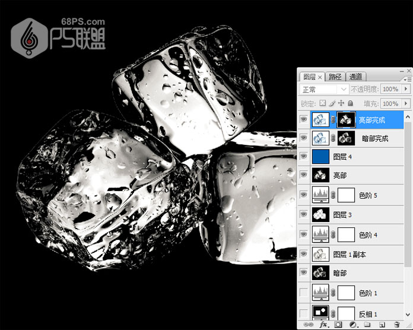This screenshot has width=413, height=330.
Task: Open the blend mode 正常 dropdown
Action: pos(324,89)
